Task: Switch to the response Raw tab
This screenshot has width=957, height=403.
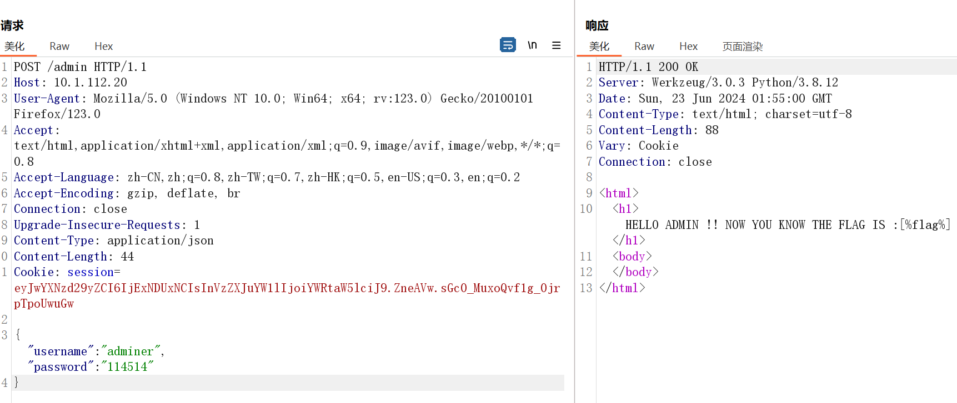Action: tap(644, 46)
